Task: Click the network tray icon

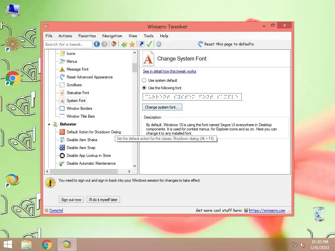Action: [x=295, y=245]
